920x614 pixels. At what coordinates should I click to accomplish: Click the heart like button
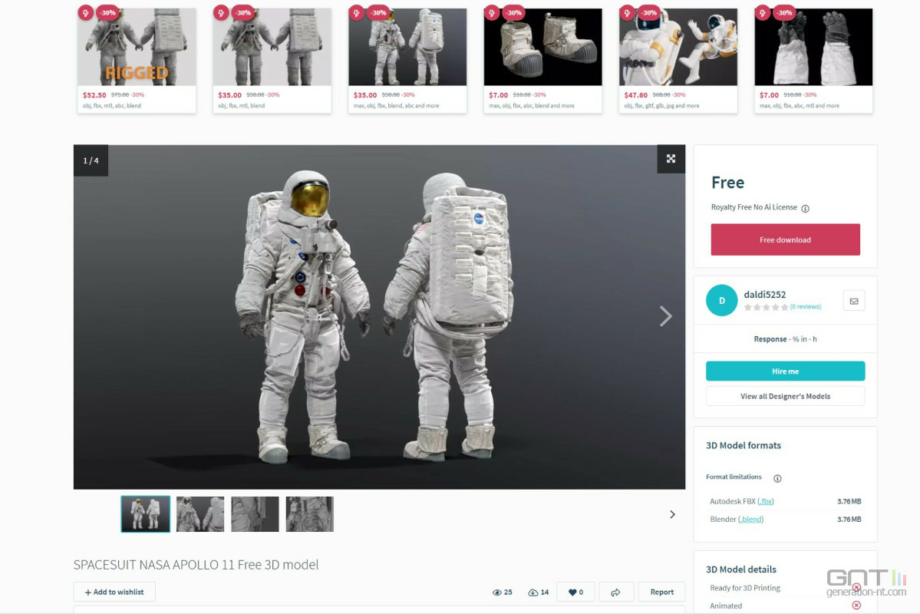click(575, 593)
